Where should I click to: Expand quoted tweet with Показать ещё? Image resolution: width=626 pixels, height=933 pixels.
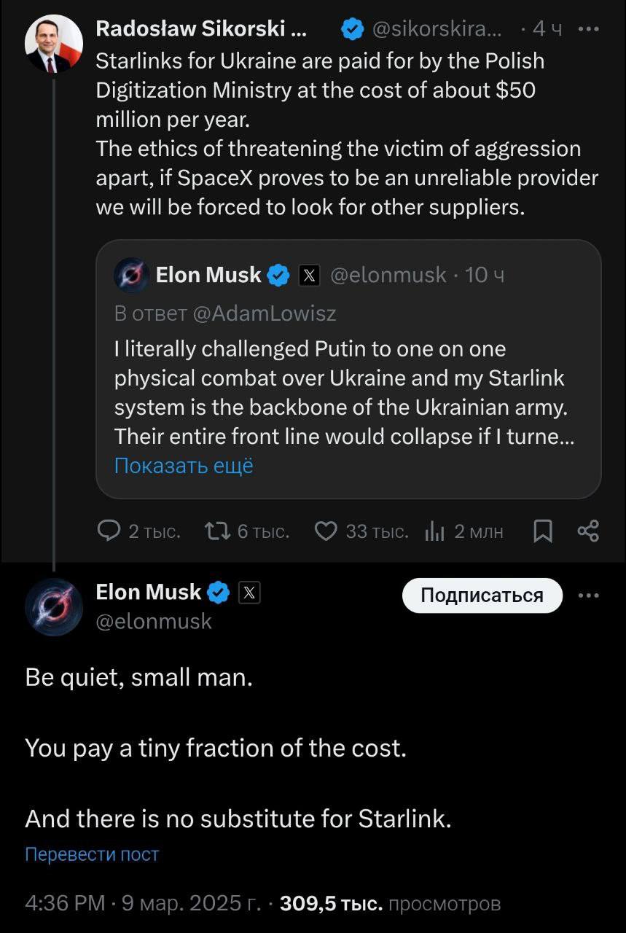pyautogui.click(x=184, y=466)
